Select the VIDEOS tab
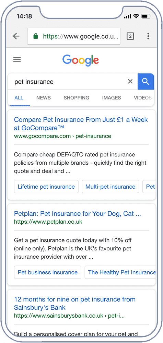 (143, 98)
